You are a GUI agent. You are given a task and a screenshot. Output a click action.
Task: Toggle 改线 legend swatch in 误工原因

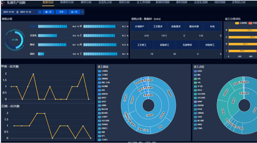coord(100,90)
